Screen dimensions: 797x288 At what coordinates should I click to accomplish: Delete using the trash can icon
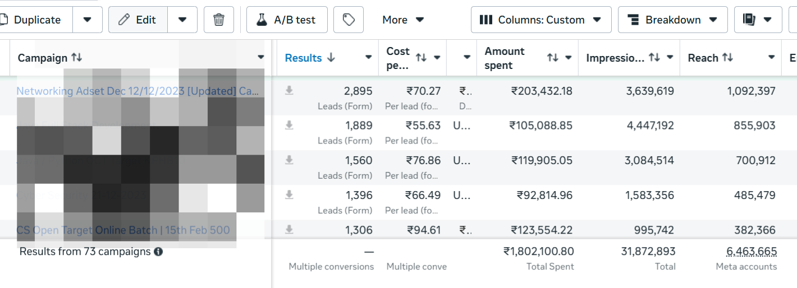click(219, 20)
